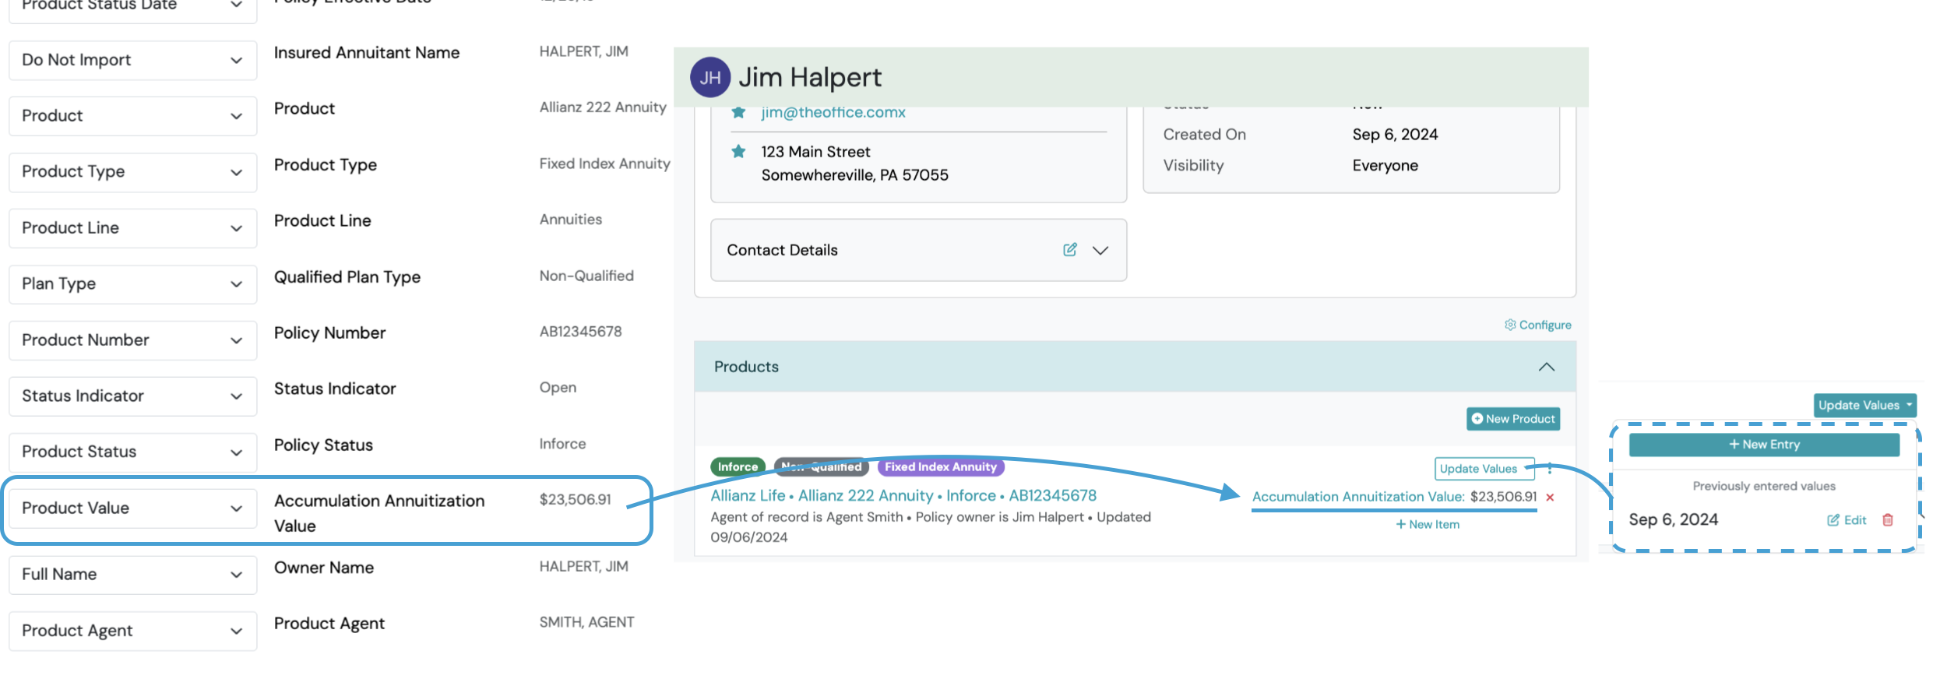
Task: Click the Visibility Everyone value
Action: point(1385,166)
